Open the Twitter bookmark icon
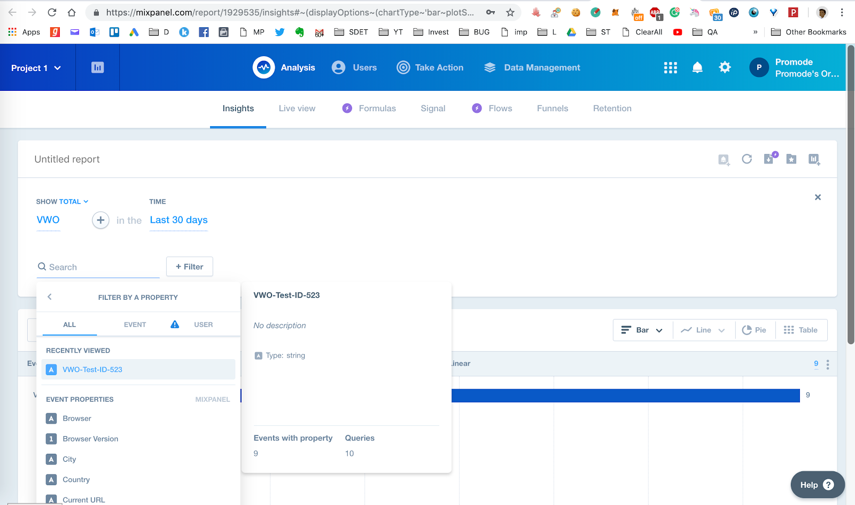855x505 pixels. [279, 32]
